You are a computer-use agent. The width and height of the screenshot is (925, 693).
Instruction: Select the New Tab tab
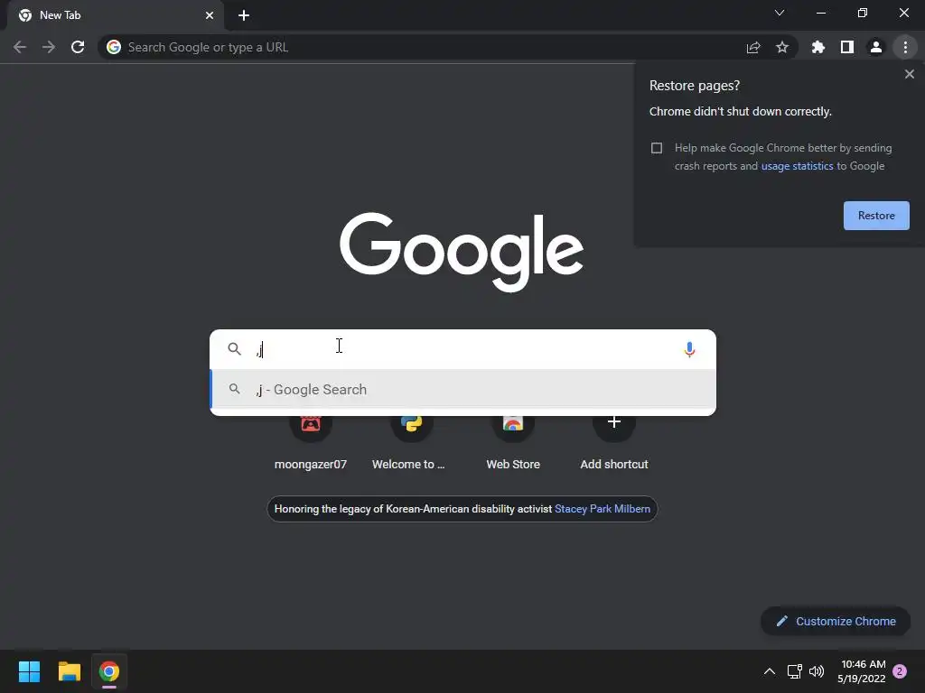tap(113, 15)
